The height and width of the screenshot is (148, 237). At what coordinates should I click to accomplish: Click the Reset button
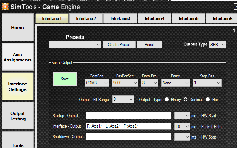[149, 45]
